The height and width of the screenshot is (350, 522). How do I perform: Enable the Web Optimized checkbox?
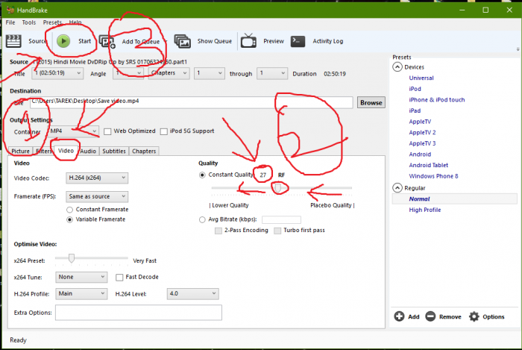click(107, 131)
